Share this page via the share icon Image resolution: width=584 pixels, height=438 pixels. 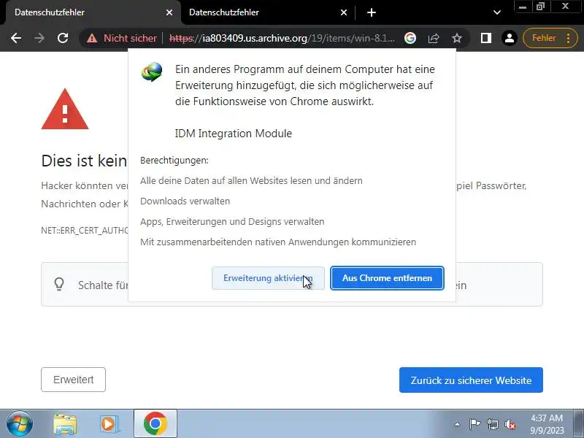(x=434, y=38)
